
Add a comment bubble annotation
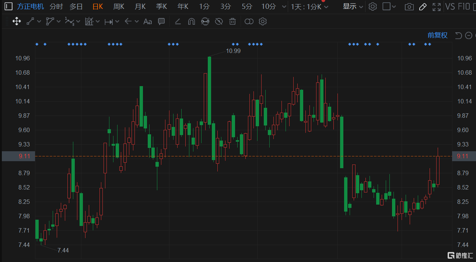pos(161,21)
